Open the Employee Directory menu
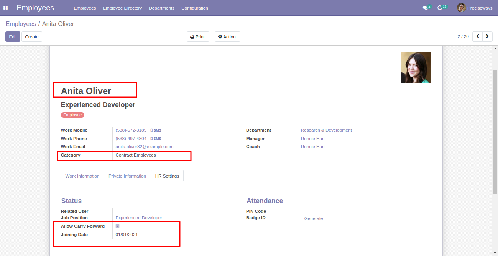Image resolution: width=498 pixels, height=256 pixels. [x=122, y=8]
